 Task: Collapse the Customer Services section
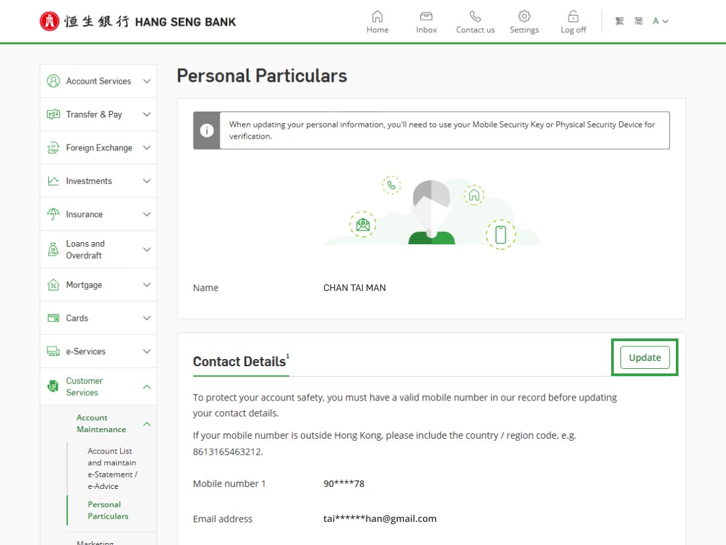tap(147, 387)
